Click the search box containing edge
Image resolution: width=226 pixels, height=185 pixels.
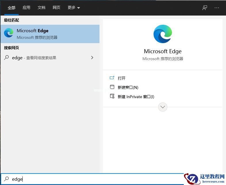92,179
